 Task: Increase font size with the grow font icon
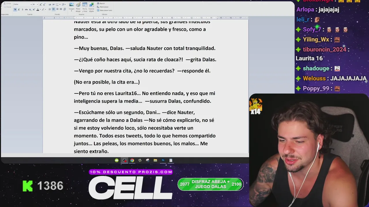coord(41,5)
